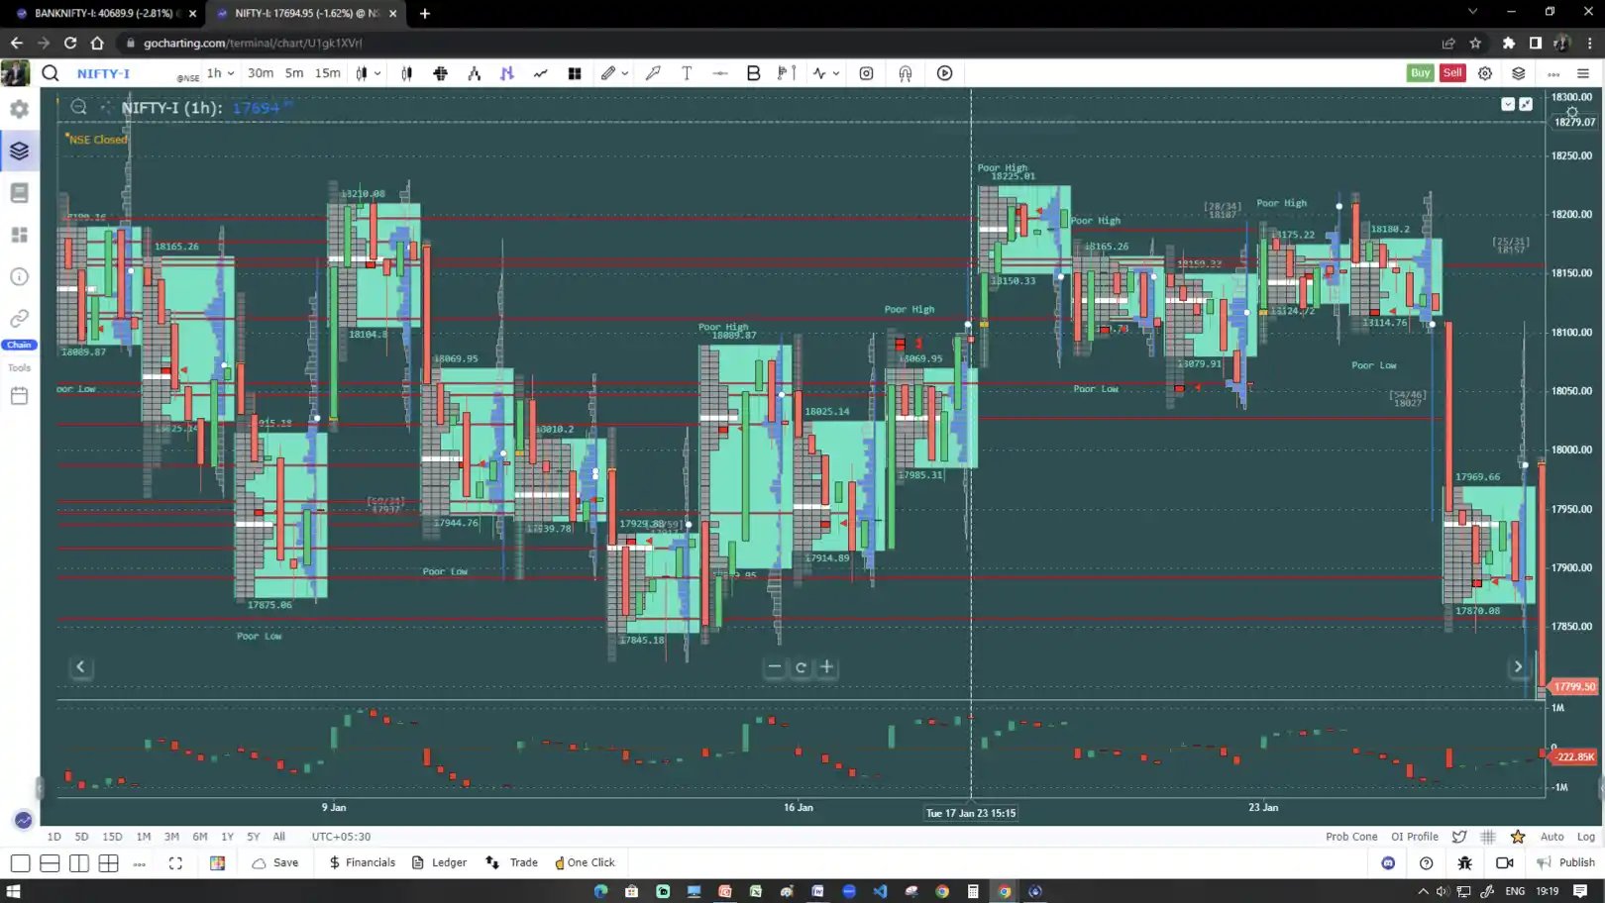
Task: Open the hamburger menu in top right
Action: tap(1582, 73)
